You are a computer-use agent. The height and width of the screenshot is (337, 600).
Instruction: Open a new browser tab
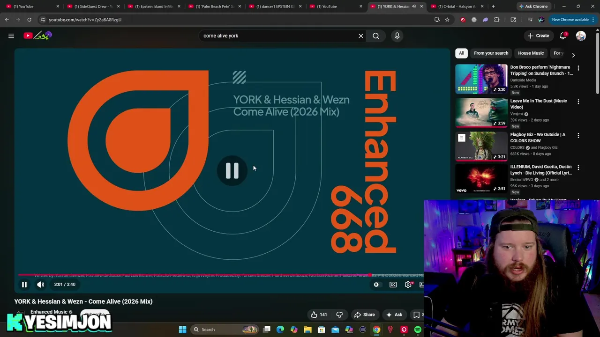click(493, 6)
